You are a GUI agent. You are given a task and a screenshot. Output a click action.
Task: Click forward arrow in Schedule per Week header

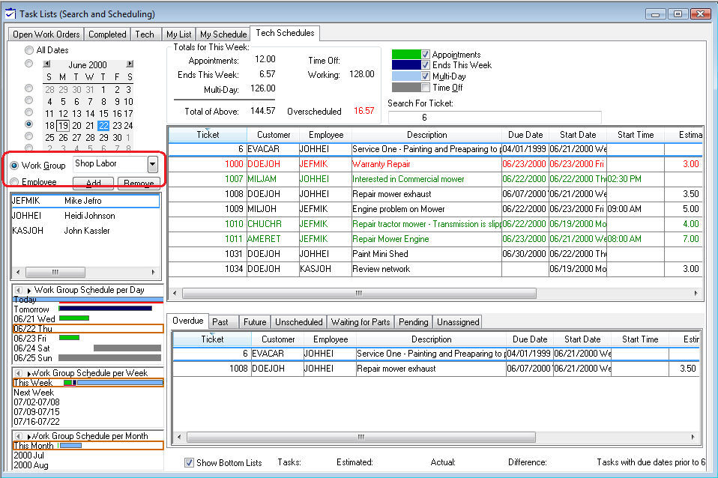(28, 372)
